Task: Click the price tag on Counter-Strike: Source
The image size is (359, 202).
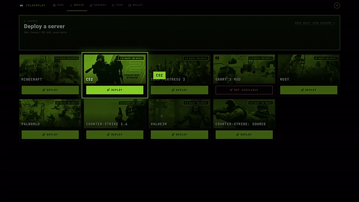Action: pyautogui.click(x=260, y=103)
